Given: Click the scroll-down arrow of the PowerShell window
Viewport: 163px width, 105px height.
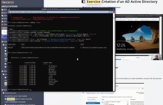Looking at the screenshot, I should tap(114, 90).
